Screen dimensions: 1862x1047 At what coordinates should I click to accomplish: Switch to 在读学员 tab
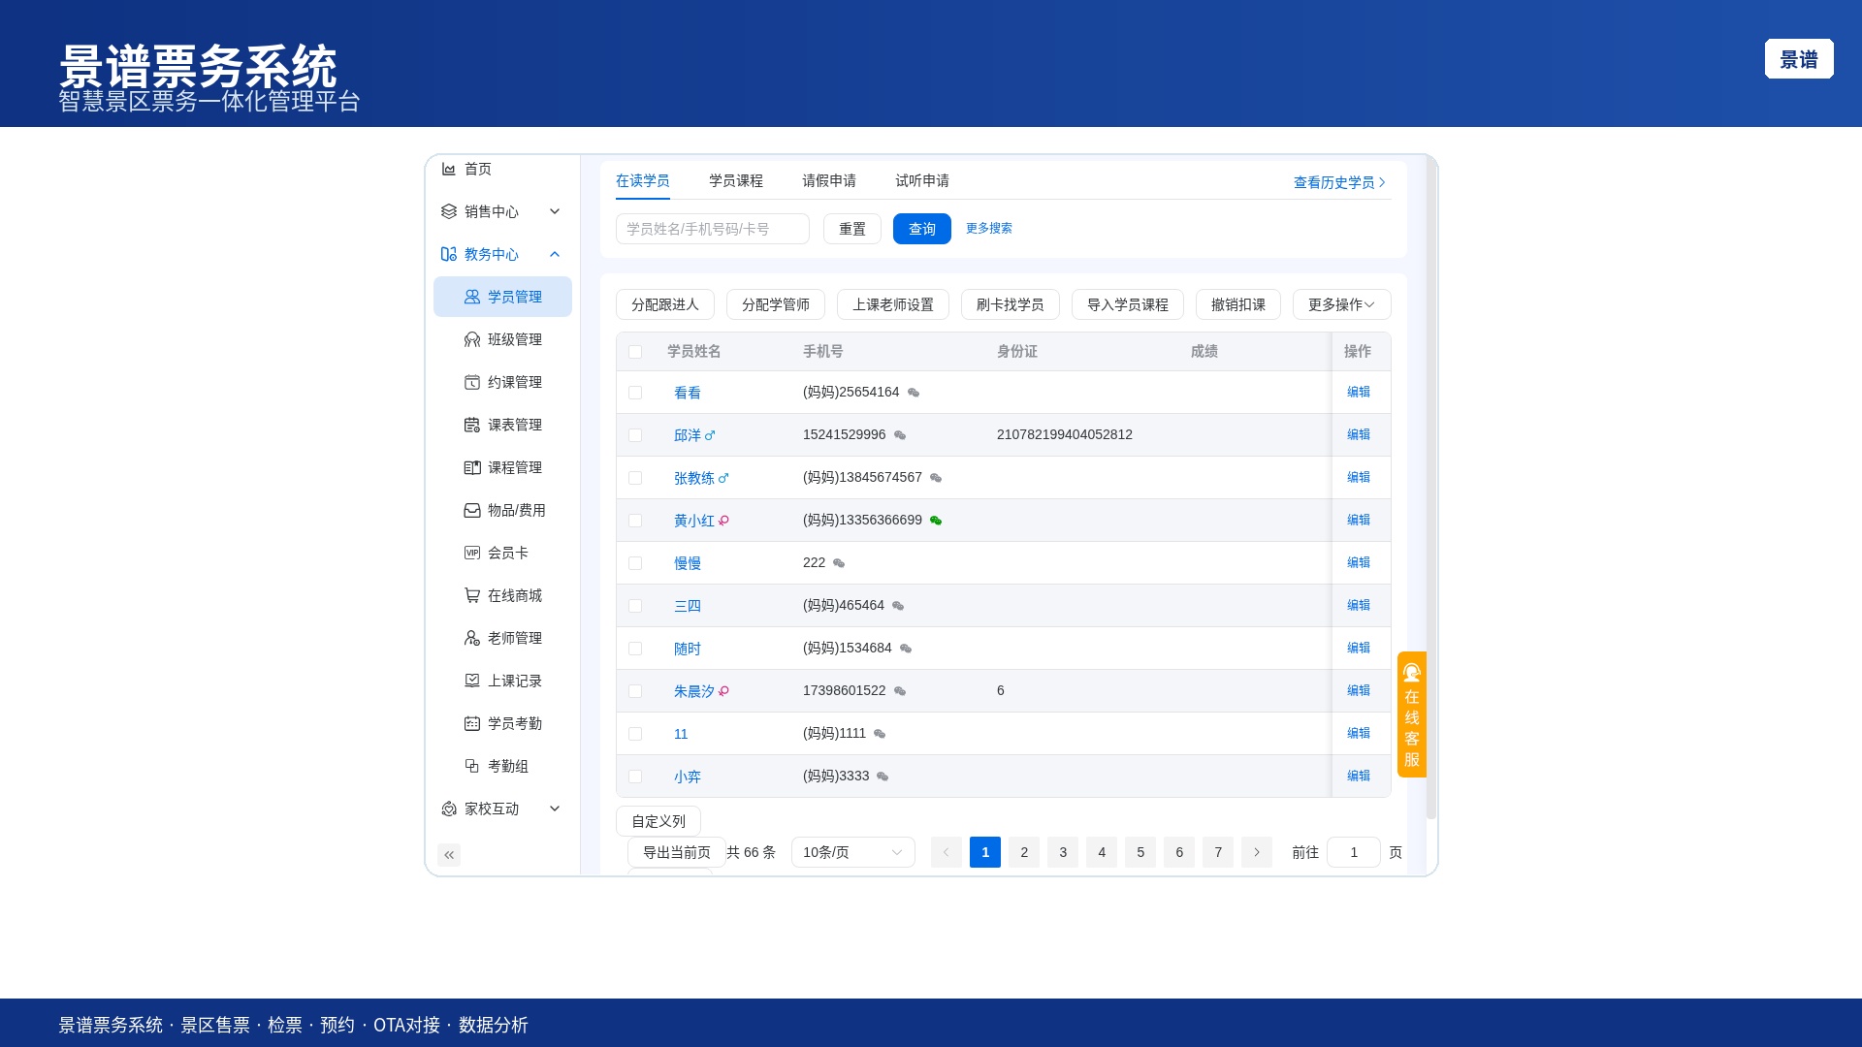pyautogui.click(x=642, y=181)
